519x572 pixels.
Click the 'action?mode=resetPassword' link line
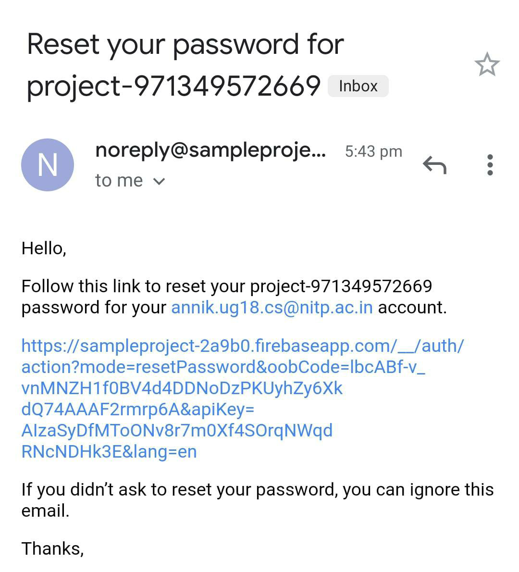tap(223, 367)
